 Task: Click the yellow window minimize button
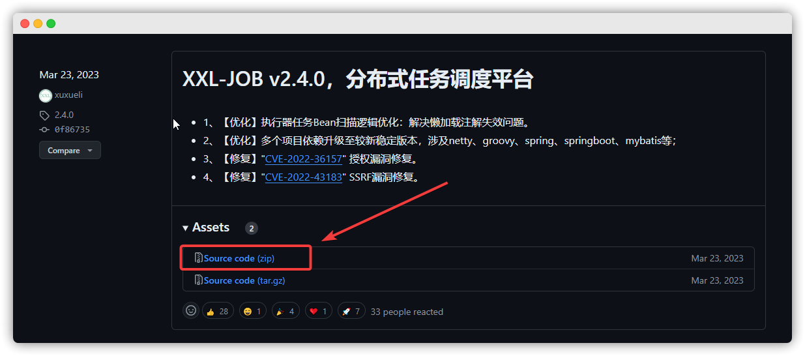[38, 23]
